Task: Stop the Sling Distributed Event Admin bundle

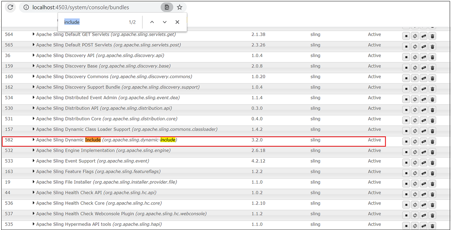Action: pyautogui.click(x=406, y=99)
